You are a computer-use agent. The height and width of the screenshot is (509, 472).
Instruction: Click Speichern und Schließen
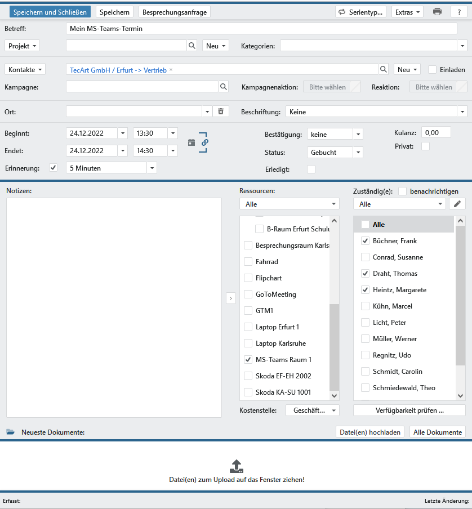(x=50, y=12)
